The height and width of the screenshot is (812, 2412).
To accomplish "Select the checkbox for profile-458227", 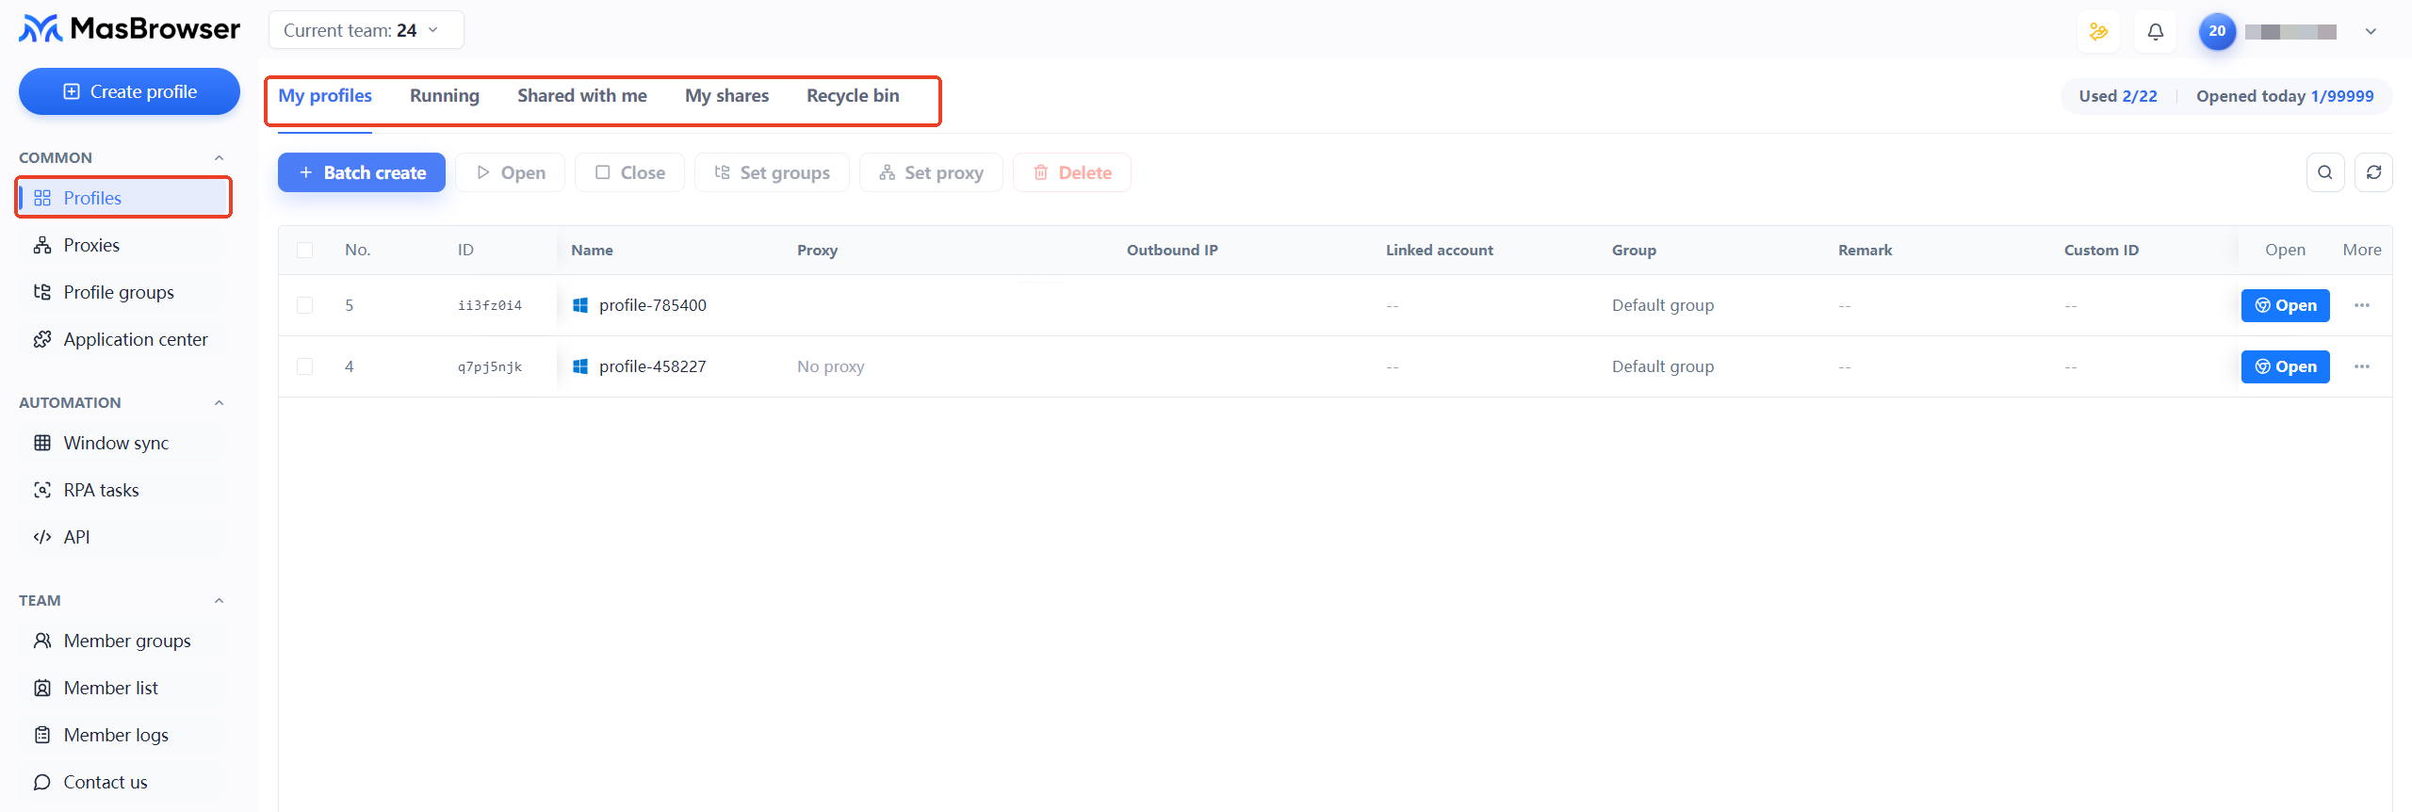I will (304, 366).
